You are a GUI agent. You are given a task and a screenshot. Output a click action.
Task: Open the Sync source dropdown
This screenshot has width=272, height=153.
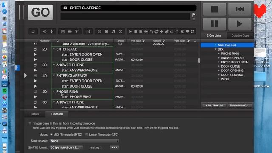pos(85,141)
